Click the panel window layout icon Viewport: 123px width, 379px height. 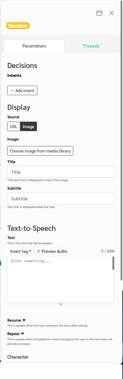pyautogui.click(x=99, y=13)
